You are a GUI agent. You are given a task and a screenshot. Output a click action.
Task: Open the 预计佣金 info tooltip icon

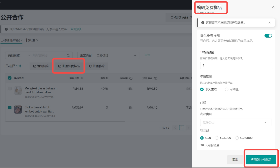pos(156,79)
